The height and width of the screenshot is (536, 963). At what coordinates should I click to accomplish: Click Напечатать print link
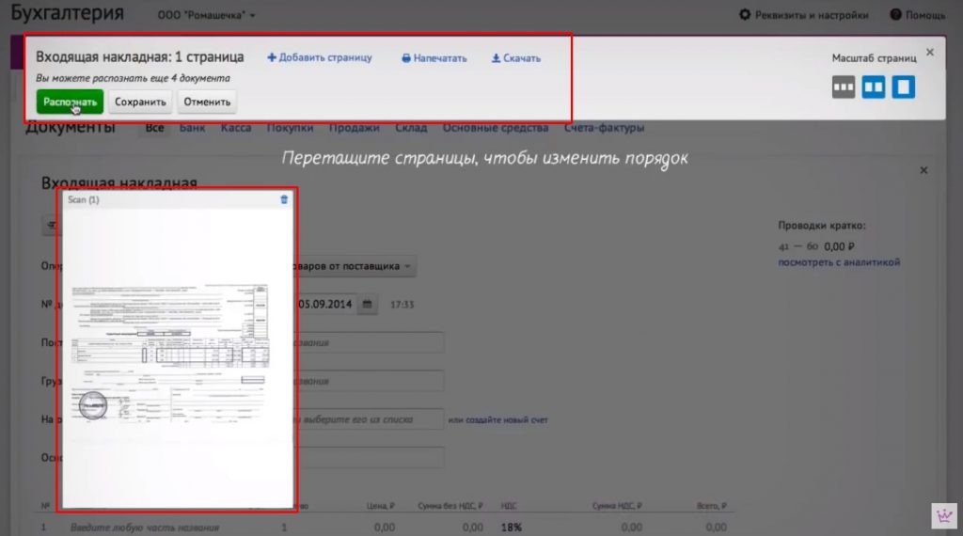434,58
